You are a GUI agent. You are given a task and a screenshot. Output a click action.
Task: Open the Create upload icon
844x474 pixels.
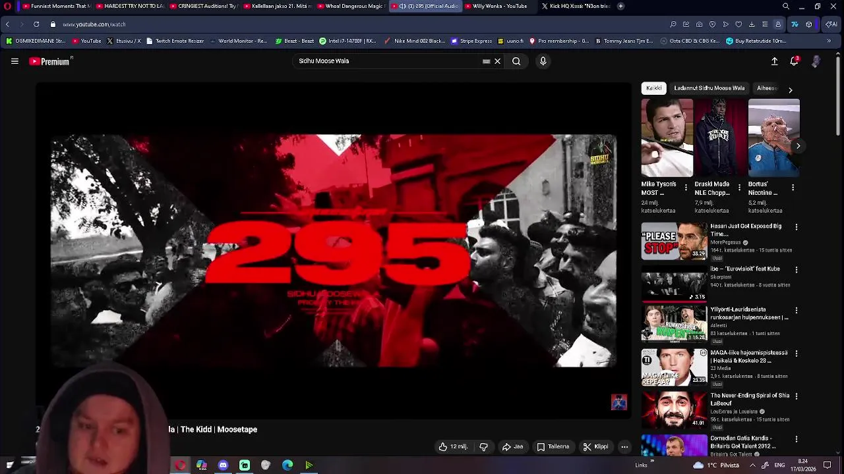click(x=775, y=61)
